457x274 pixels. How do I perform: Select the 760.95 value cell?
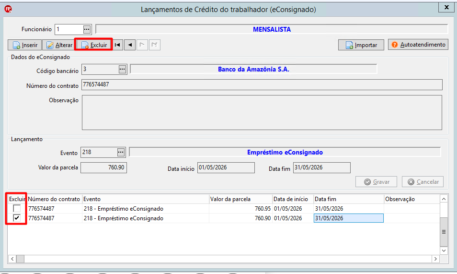point(240,209)
